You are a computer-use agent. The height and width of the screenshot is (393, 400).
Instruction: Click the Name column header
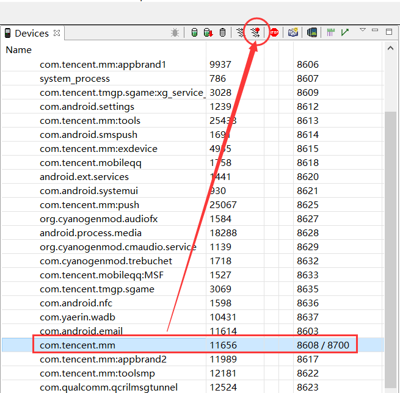(x=18, y=50)
